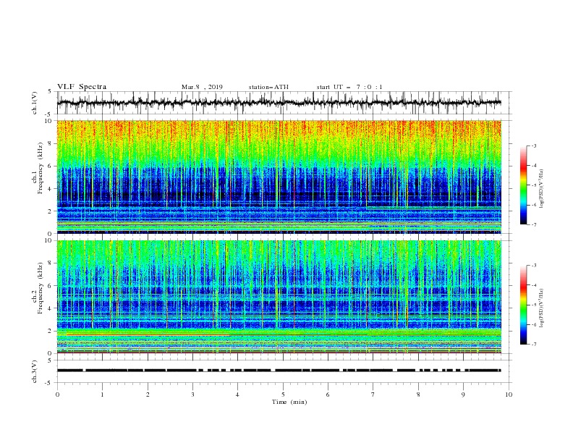Click the ch.2 colorbar "-7" tick label
573x443 pixels.
(x=533, y=345)
